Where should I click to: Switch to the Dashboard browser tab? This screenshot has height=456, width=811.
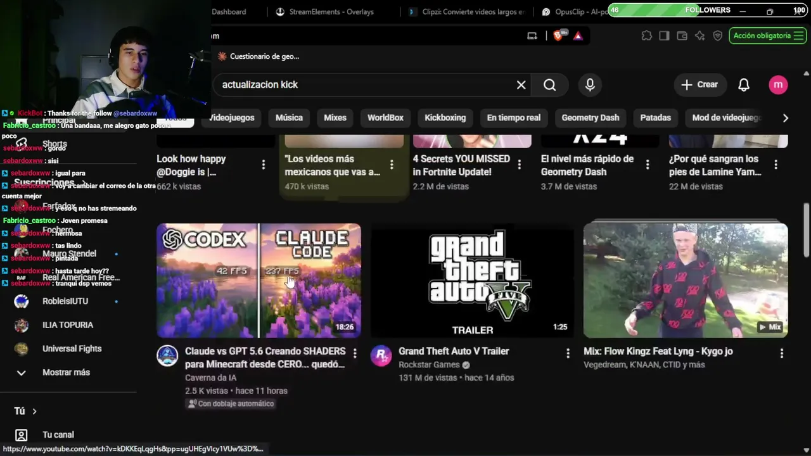pyautogui.click(x=229, y=11)
